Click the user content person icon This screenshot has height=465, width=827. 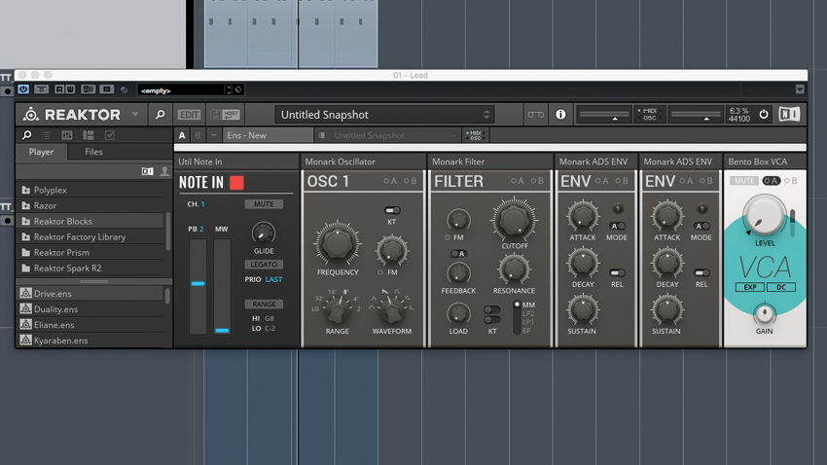[x=164, y=171]
